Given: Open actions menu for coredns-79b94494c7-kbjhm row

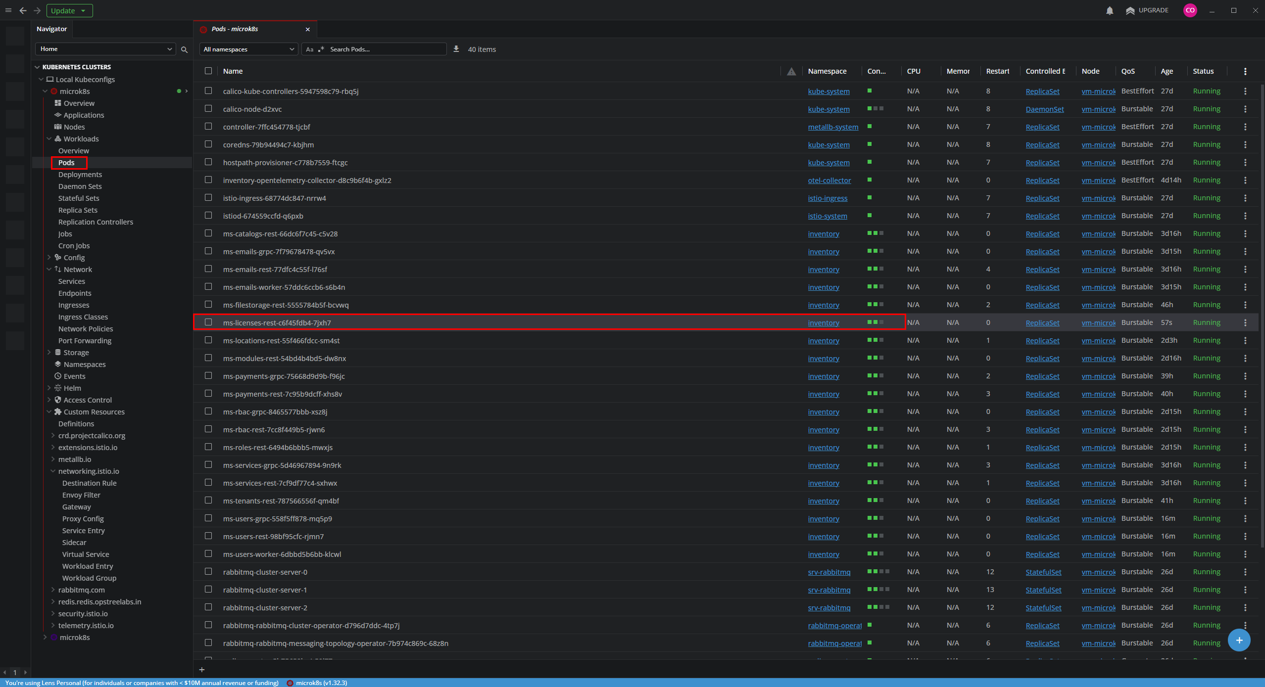Looking at the screenshot, I should [x=1245, y=144].
